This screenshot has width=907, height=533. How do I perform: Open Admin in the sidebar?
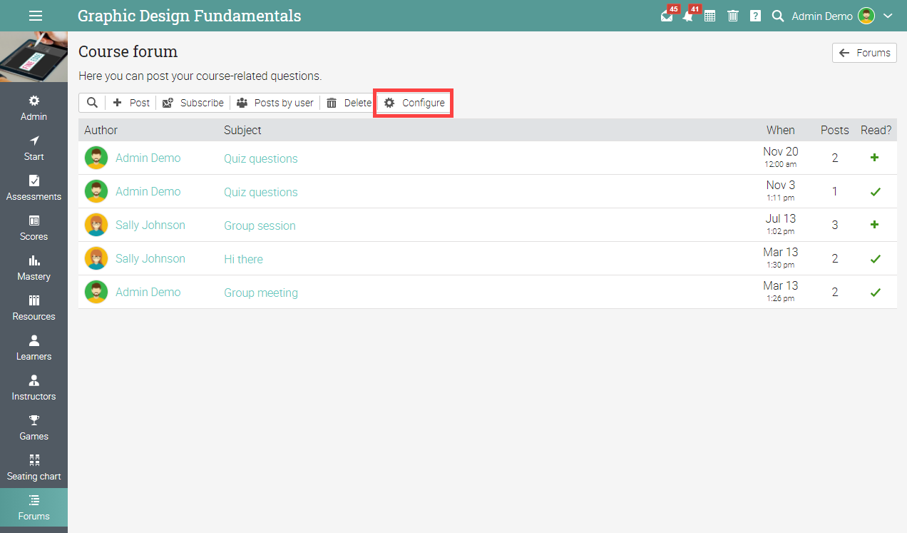click(x=34, y=108)
